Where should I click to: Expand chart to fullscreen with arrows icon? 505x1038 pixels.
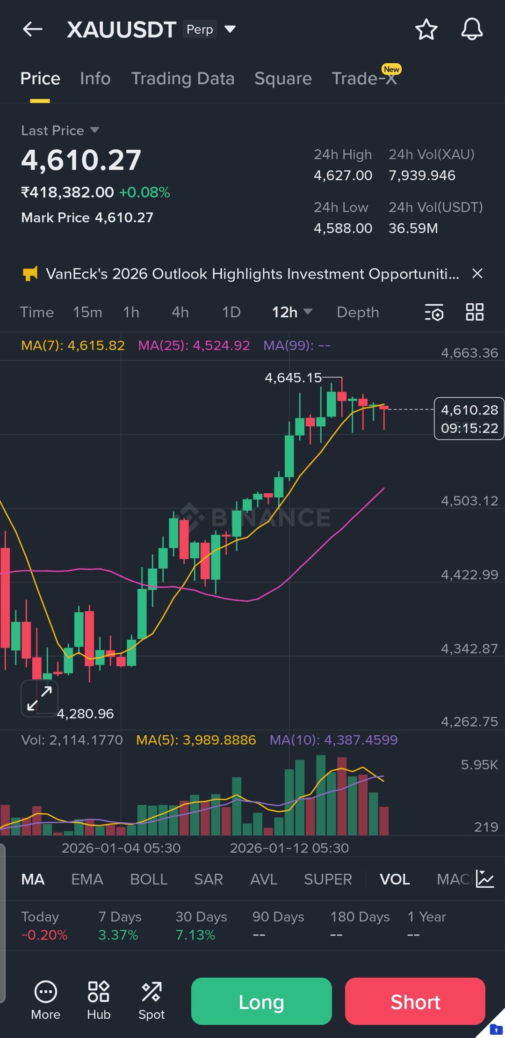(39, 699)
